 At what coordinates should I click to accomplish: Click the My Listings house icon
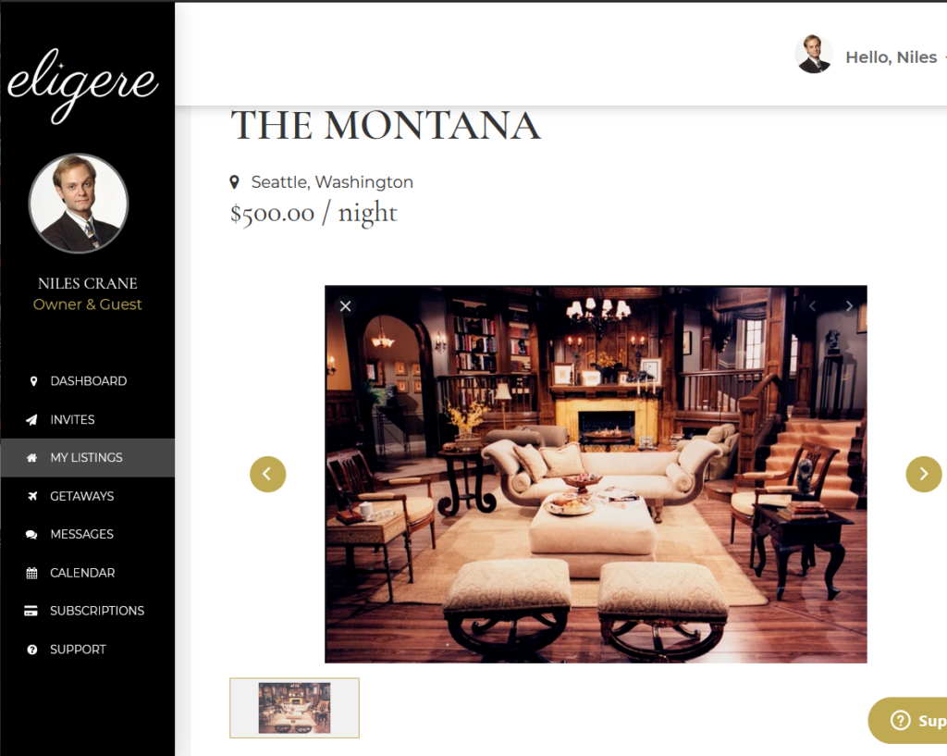(x=32, y=457)
